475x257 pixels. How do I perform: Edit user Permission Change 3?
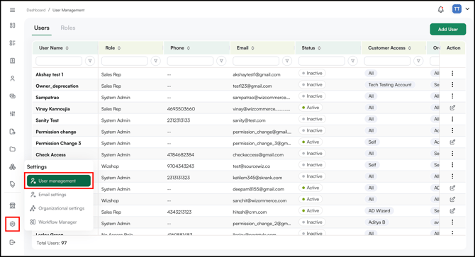(x=452, y=142)
